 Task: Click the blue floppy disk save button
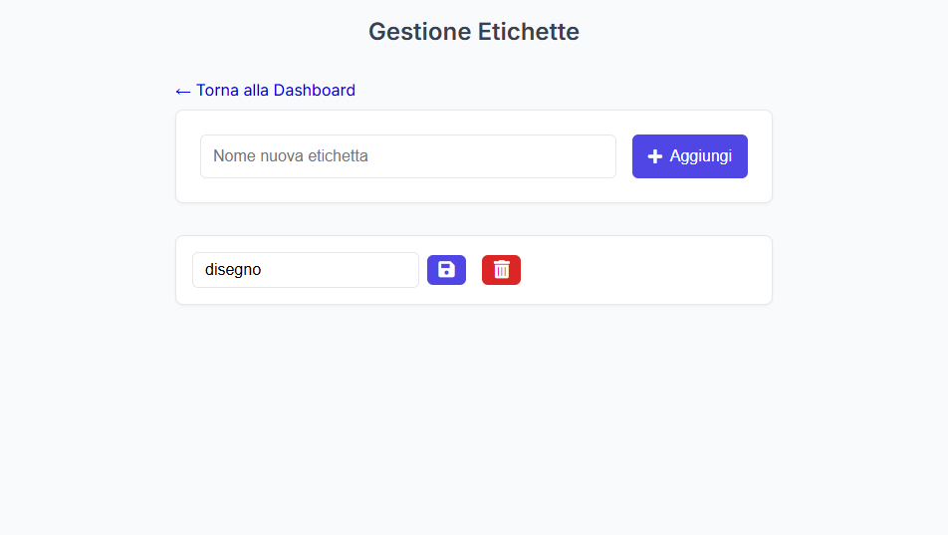tap(446, 270)
